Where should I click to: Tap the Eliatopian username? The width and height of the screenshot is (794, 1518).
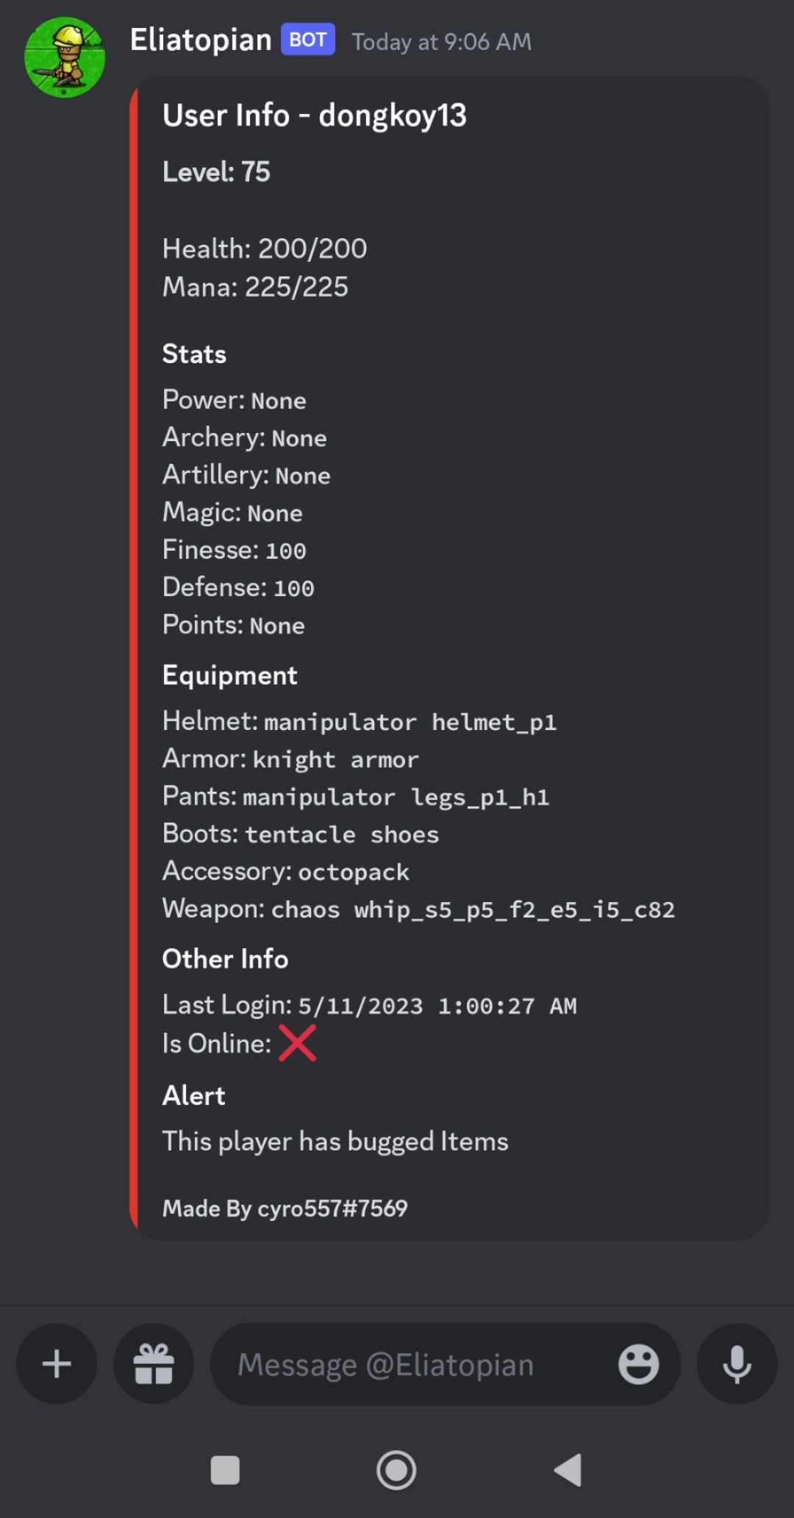click(201, 40)
